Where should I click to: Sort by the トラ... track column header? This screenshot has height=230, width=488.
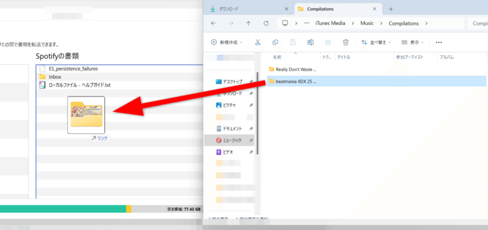click(327, 57)
